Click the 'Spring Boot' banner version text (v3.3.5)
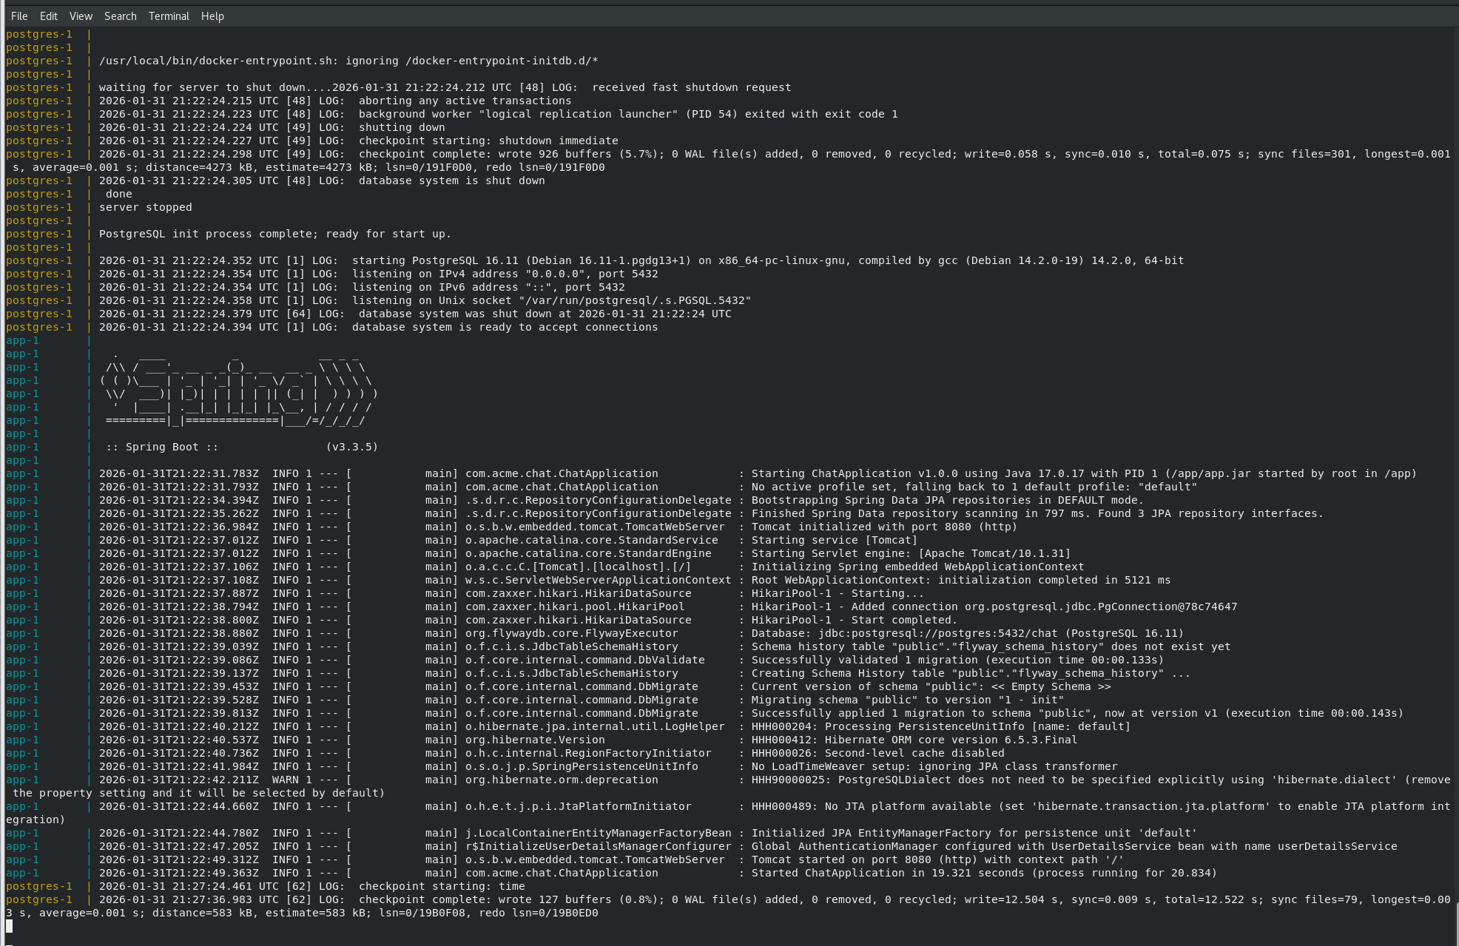Image resolution: width=1459 pixels, height=946 pixels. (352, 447)
